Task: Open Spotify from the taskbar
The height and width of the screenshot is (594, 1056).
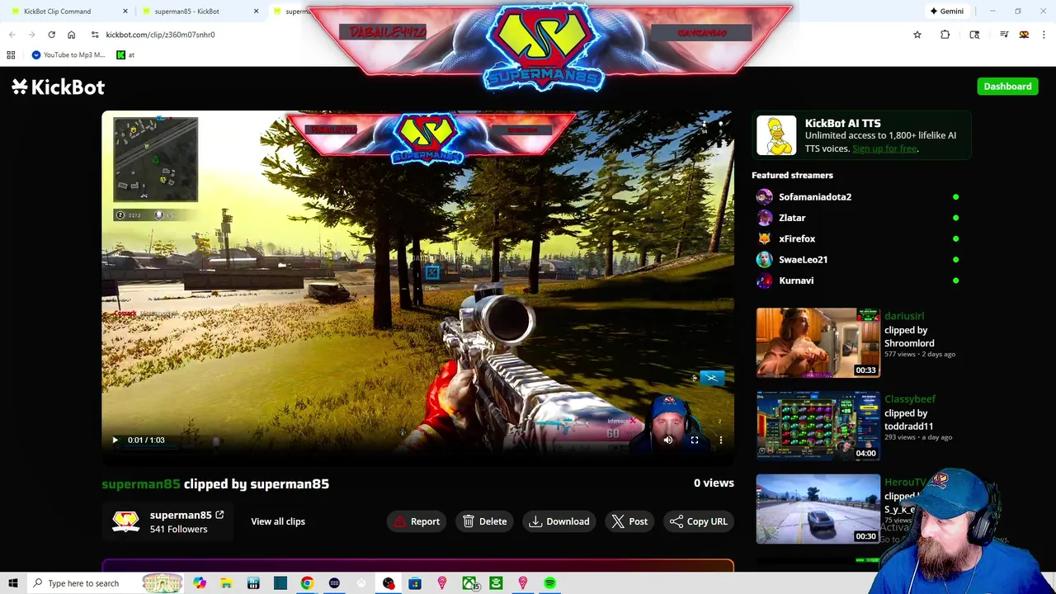Action: 549,583
